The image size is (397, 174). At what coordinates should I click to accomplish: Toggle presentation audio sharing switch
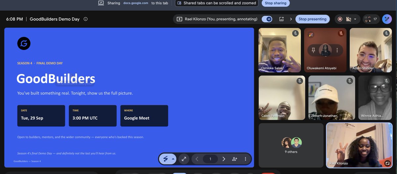tap(267, 19)
